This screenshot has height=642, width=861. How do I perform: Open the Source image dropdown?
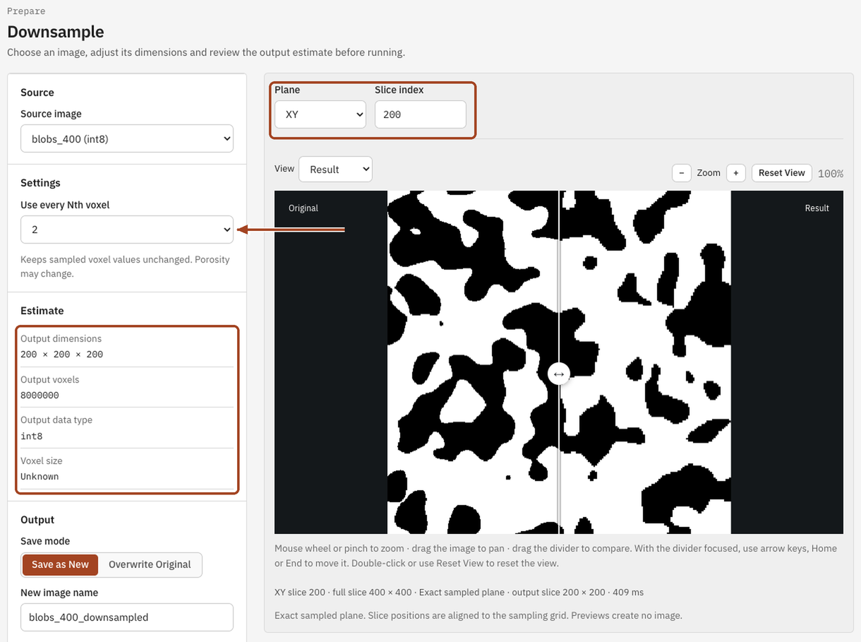pos(127,138)
